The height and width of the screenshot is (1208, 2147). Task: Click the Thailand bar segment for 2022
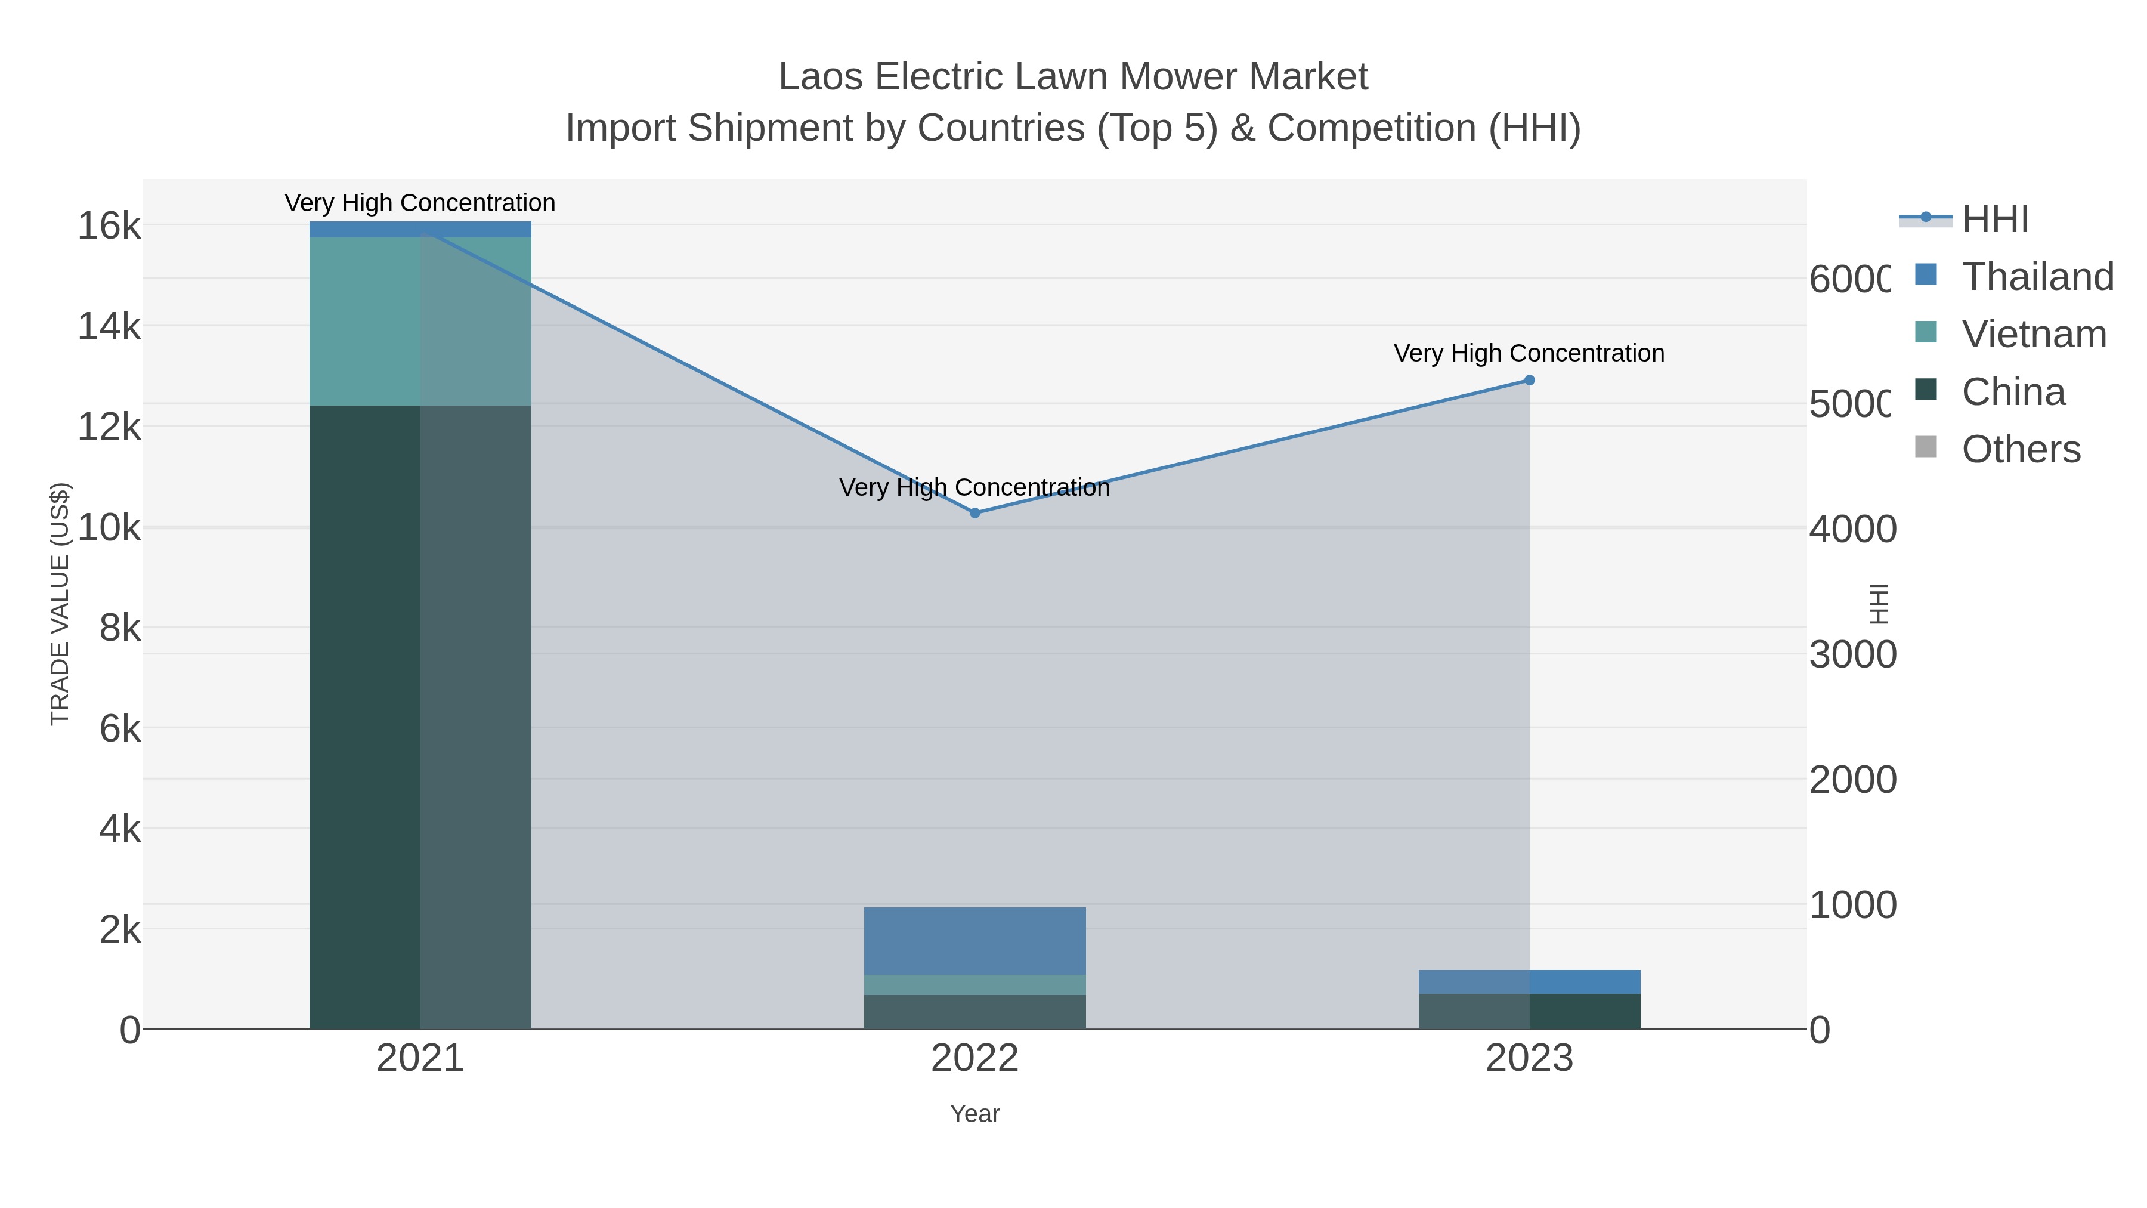pyautogui.click(x=975, y=941)
